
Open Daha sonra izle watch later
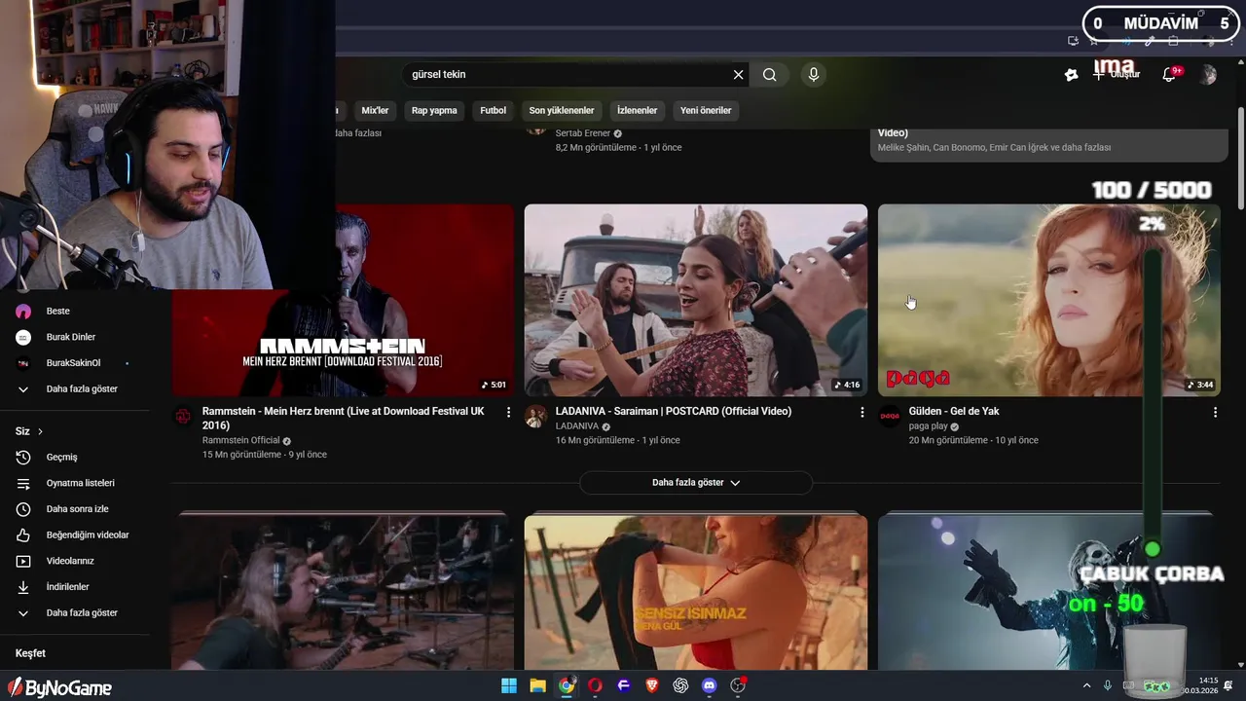(76, 509)
